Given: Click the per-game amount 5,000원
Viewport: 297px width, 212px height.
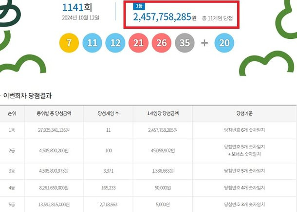Looking at the screenshot, I should coord(163,205).
